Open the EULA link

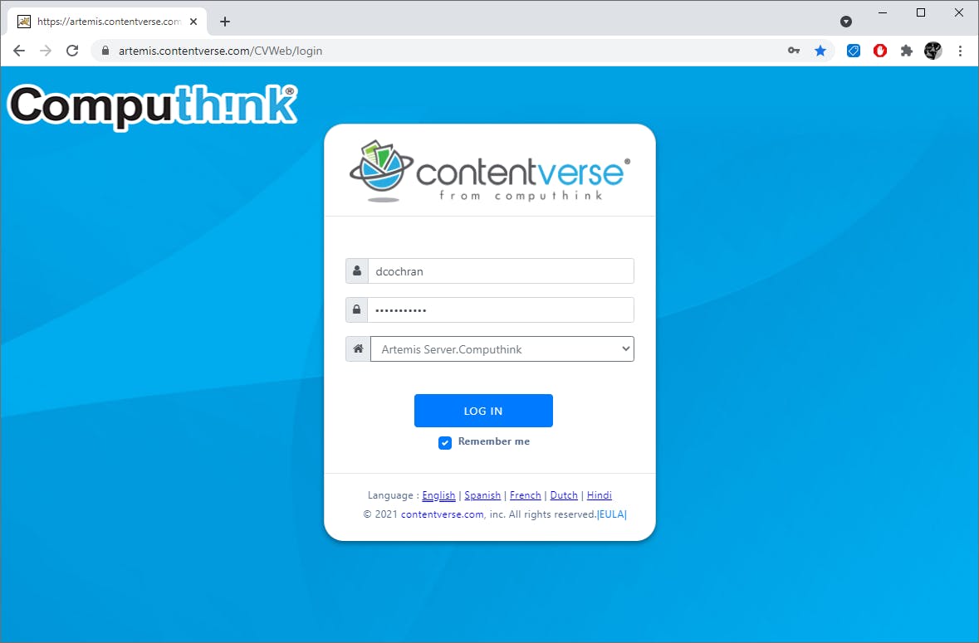coord(612,514)
